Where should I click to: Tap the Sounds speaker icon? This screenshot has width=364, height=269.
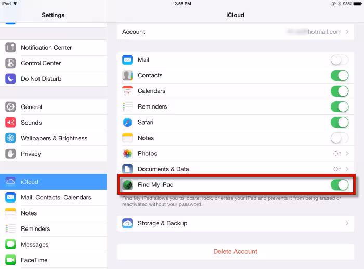coord(10,123)
